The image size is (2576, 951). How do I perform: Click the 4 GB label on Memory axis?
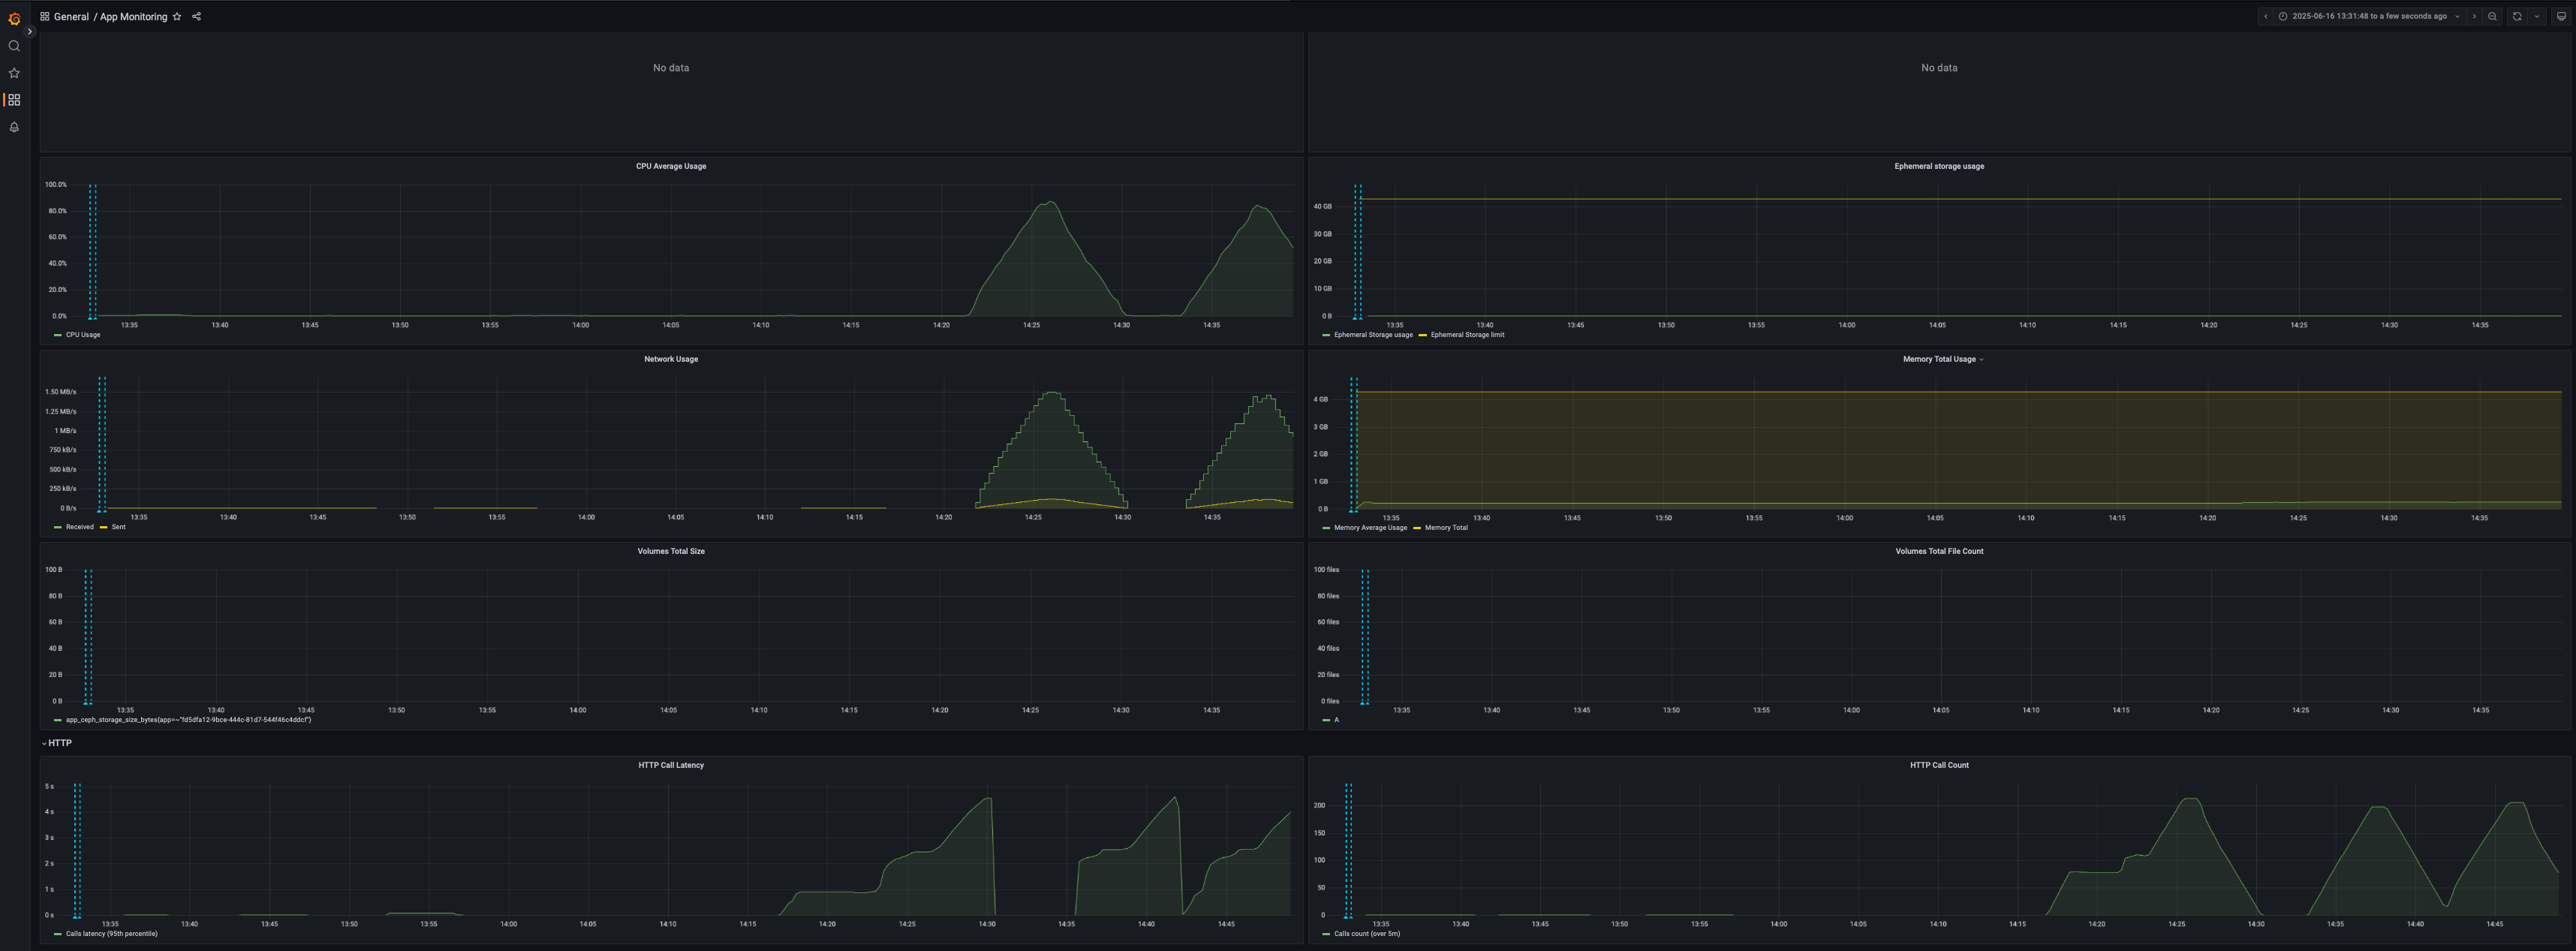(x=1321, y=400)
